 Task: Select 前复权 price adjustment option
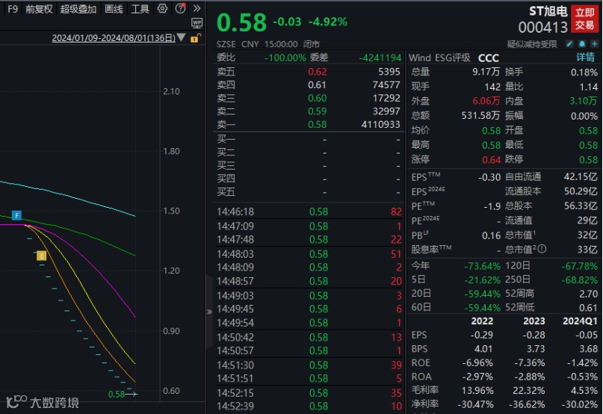pyautogui.click(x=39, y=9)
